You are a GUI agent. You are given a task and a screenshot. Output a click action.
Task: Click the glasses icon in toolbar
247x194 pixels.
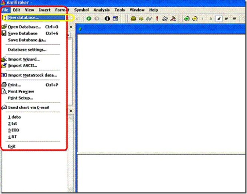[x=149, y=19]
